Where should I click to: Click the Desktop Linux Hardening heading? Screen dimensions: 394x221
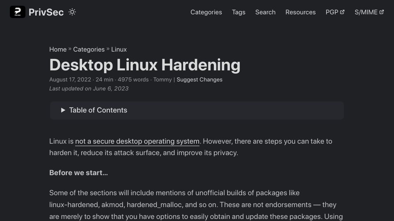pyautogui.click(x=145, y=65)
